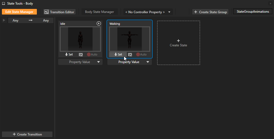Click the State Tools window icon

pyautogui.click(x=3, y=3)
